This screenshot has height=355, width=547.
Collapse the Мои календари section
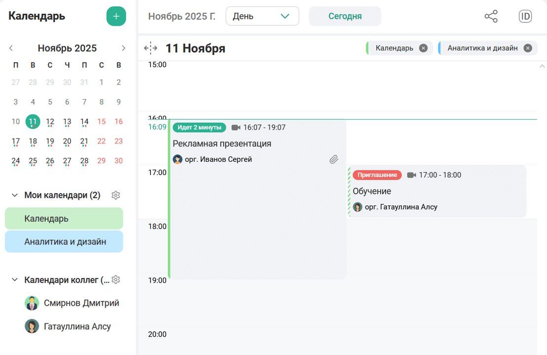point(14,195)
